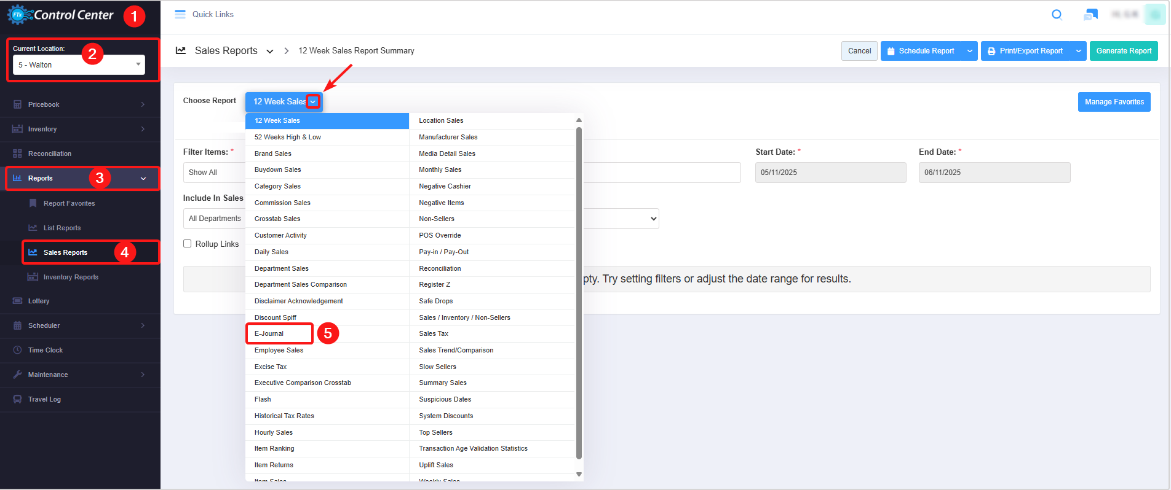
Task: Click the Lottery icon in sidebar
Action: (17, 301)
